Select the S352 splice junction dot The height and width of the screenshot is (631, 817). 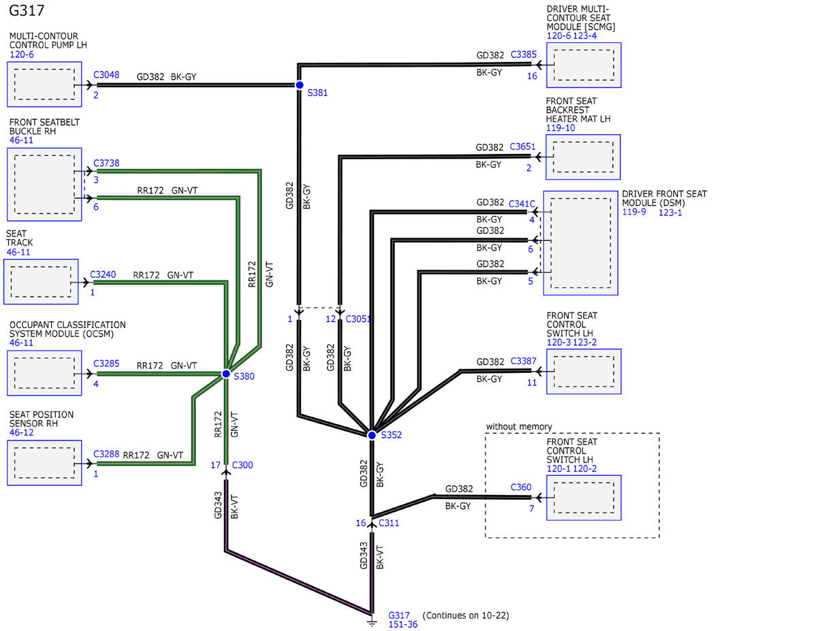point(372,435)
